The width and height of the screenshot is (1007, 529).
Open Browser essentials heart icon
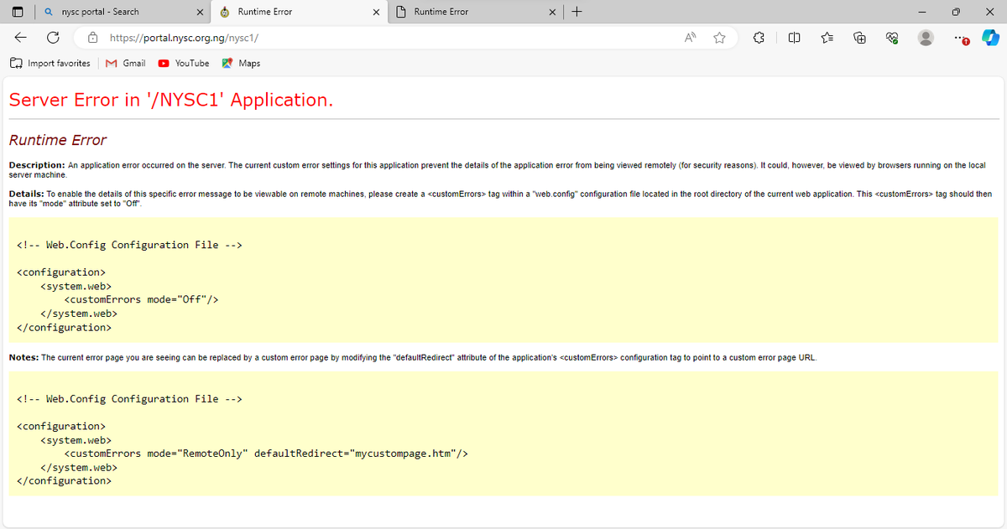click(x=893, y=38)
